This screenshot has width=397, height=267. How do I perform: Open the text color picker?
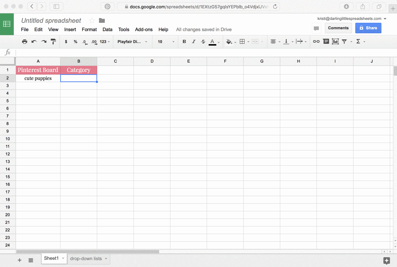point(212,42)
